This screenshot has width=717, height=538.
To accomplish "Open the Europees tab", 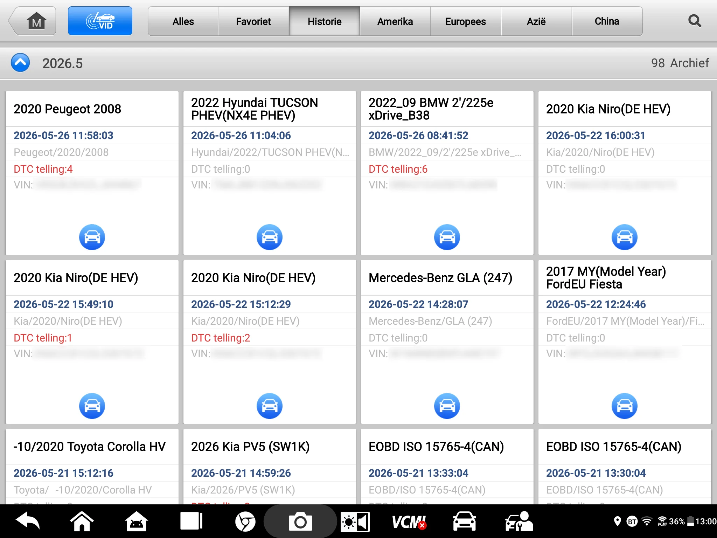I will 466,21.
